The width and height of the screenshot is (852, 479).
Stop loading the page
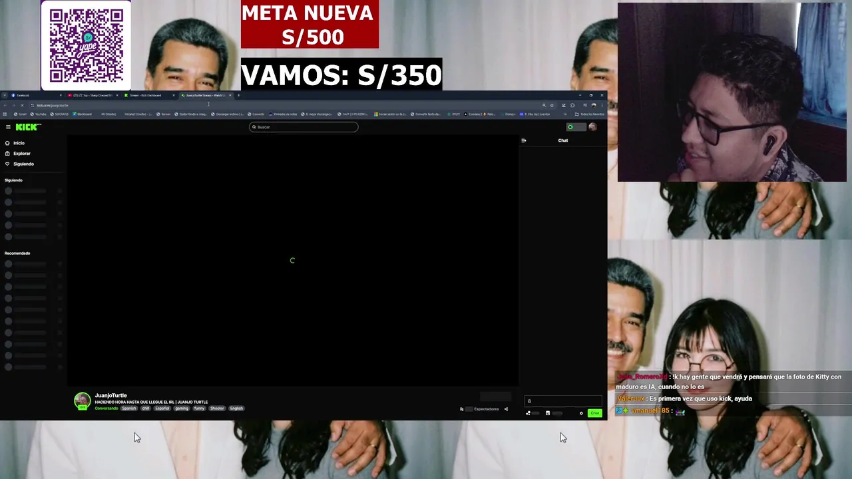22,105
